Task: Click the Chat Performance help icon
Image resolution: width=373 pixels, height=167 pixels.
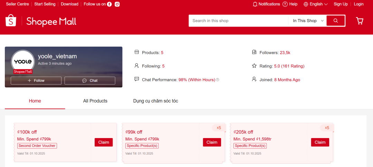Action: click(x=218, y=80)
